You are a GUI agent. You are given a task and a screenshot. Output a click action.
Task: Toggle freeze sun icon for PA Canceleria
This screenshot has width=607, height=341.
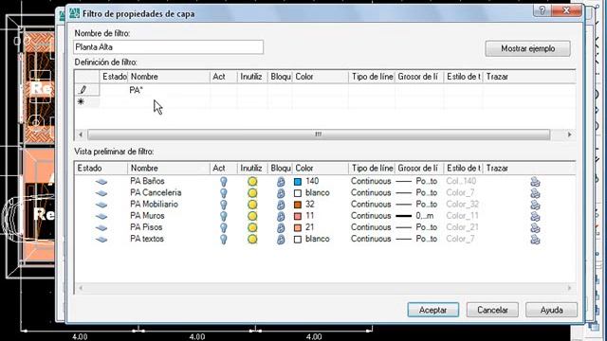252,193
